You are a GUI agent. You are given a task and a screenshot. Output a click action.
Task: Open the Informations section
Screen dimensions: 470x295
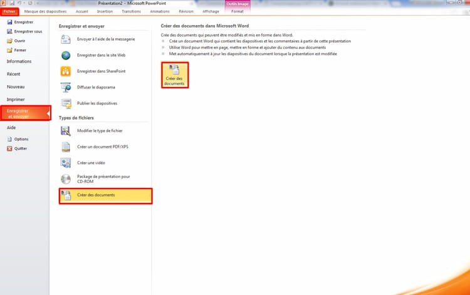click(x=19, y=61)
